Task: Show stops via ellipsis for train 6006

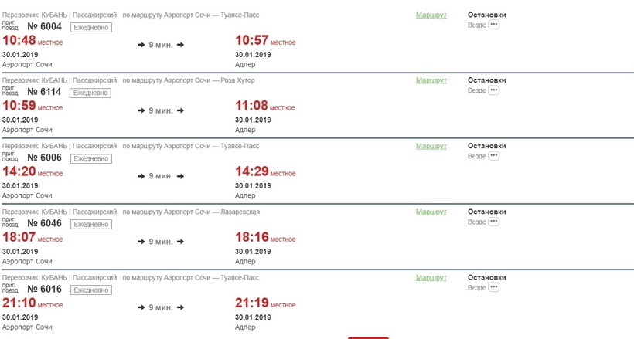Action: [493, 156]
